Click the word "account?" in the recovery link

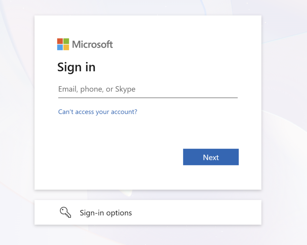(124, 112)
